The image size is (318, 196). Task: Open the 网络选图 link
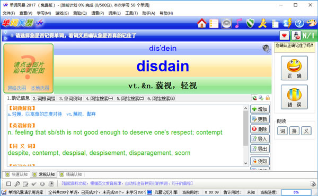point(17,88)
